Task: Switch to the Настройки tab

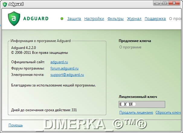Action: click(94, 19)
